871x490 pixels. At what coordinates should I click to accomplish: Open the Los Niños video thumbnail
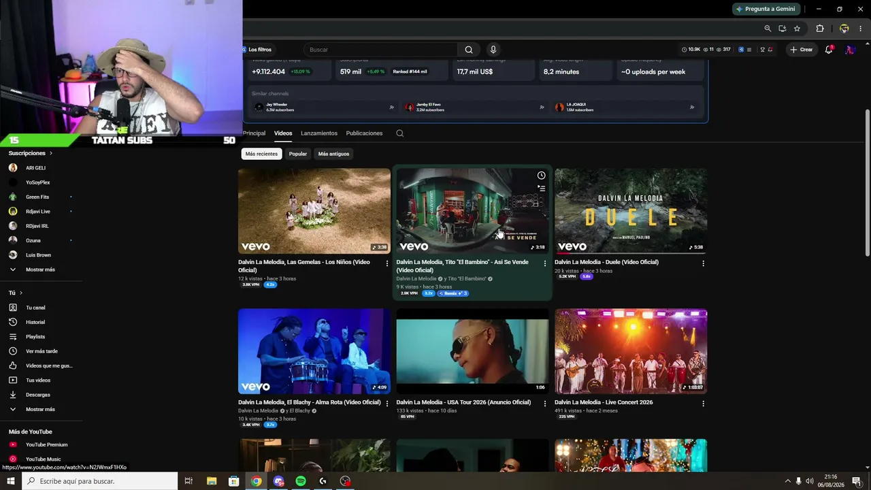click(314, 211)
